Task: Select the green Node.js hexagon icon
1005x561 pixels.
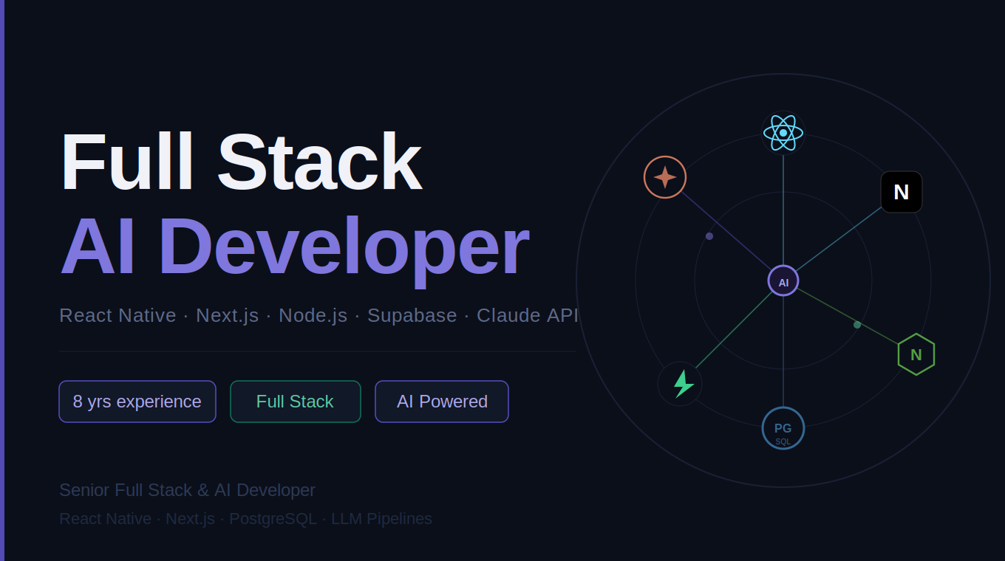Action: [916, 354]
